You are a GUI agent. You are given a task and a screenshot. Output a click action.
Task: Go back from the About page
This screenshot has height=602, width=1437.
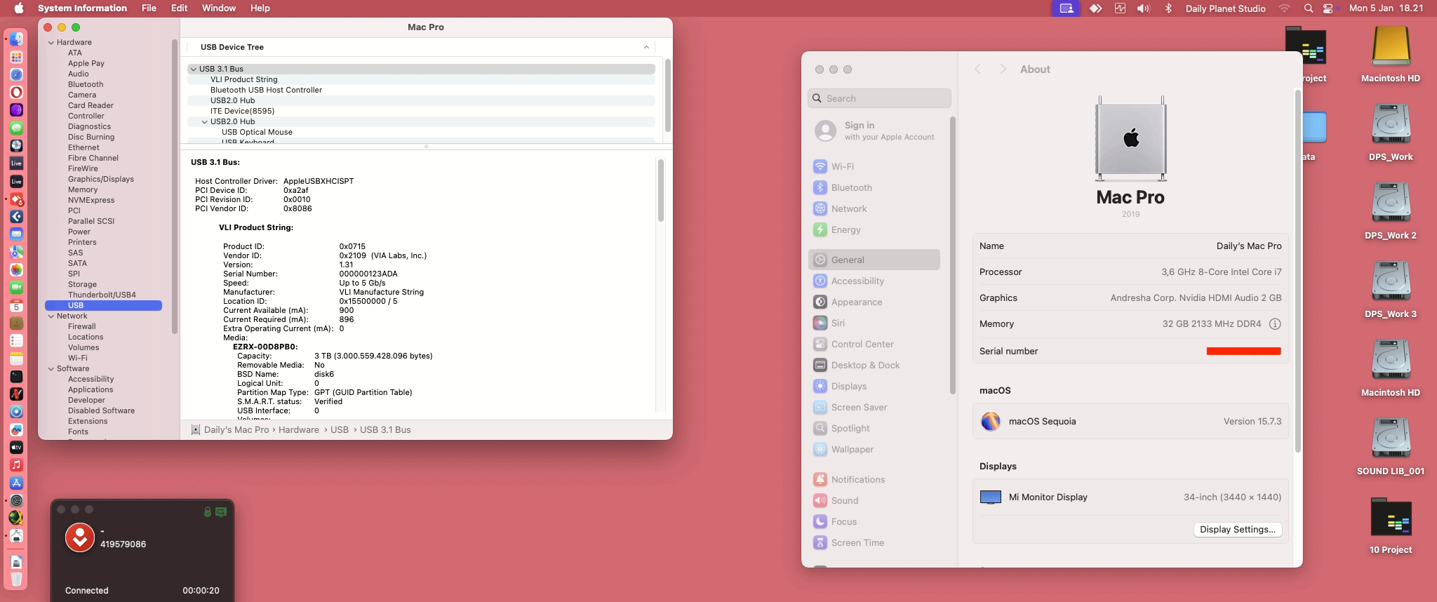pos(977,69)
